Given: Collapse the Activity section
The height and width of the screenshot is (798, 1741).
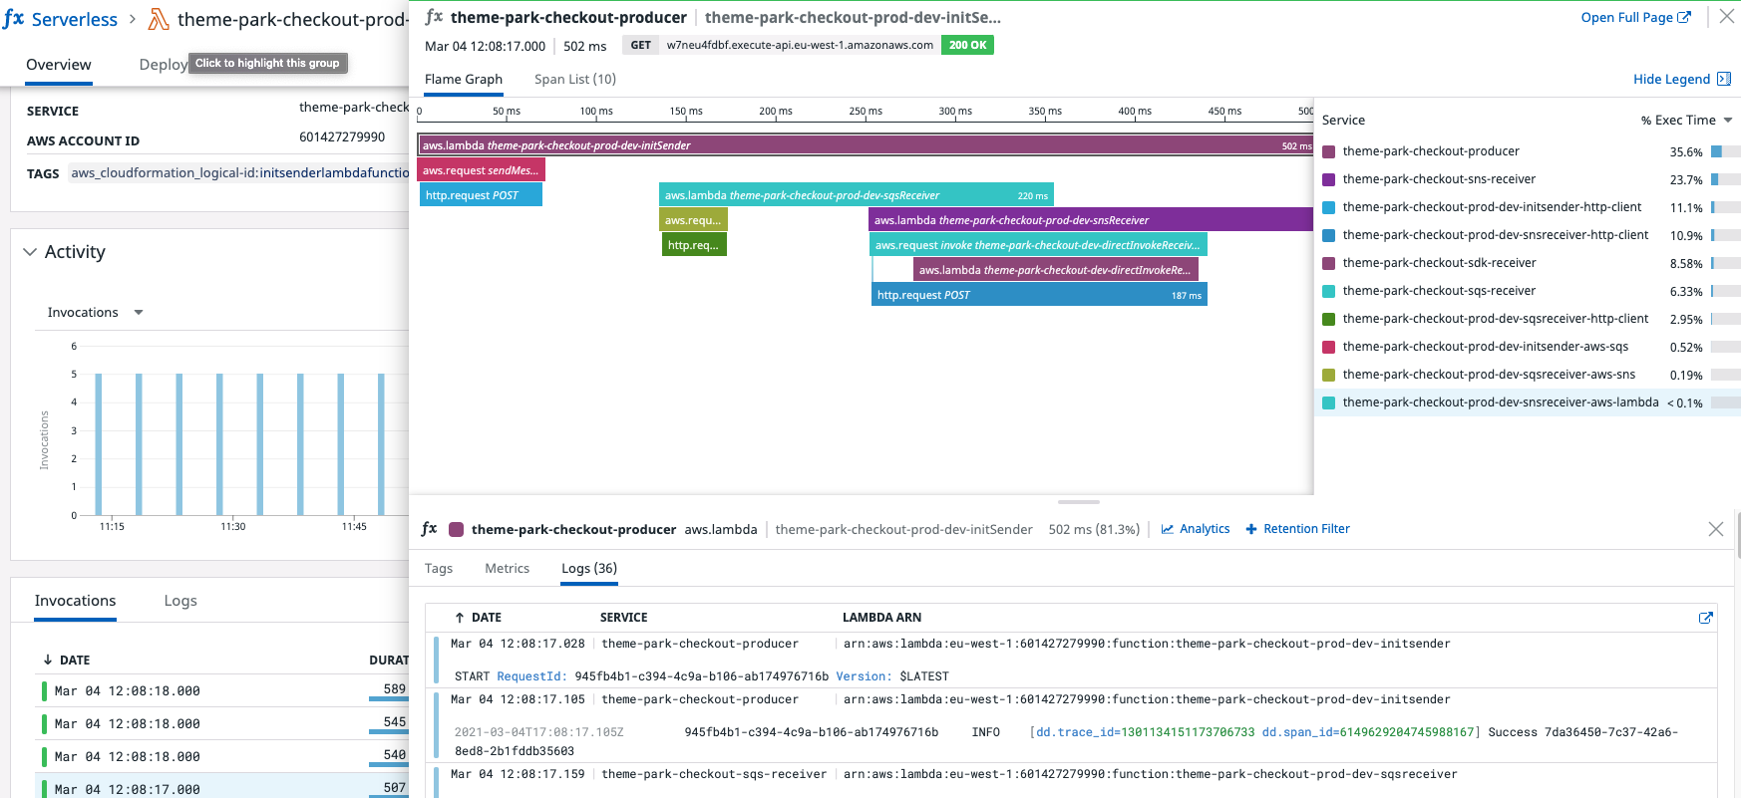Looking at the screenshot, I should pyautogui.click(x=30, y=252).
